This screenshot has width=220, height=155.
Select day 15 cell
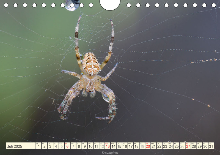pos(119,146)
